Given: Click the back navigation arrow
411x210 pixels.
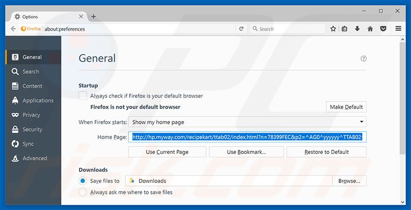Looking at the screenshot, I should tap(14, 29).
